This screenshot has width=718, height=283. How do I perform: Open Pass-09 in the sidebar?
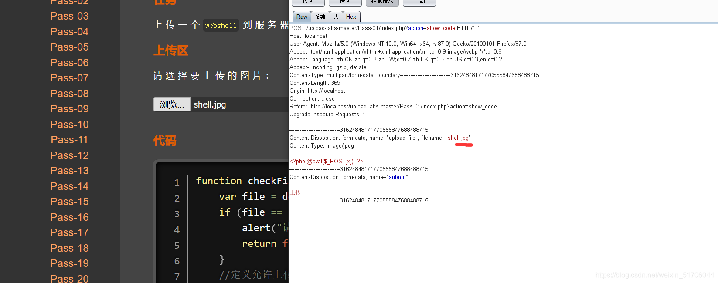pyautogui.click(x=69, y=109)
